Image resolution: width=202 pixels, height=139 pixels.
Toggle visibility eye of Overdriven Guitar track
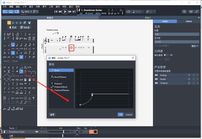coord(37,132)
